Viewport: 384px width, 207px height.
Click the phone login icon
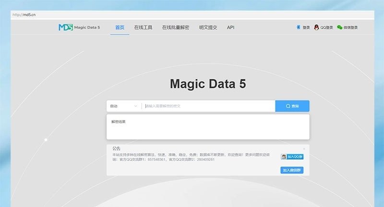pyautogui.click(x=298, y=27)
